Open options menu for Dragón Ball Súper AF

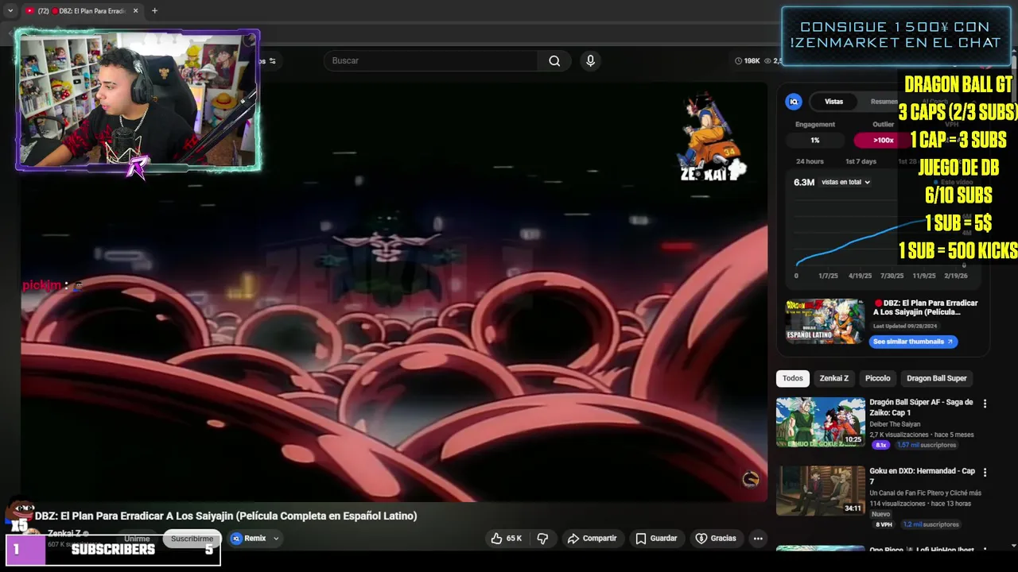(985, 404)
